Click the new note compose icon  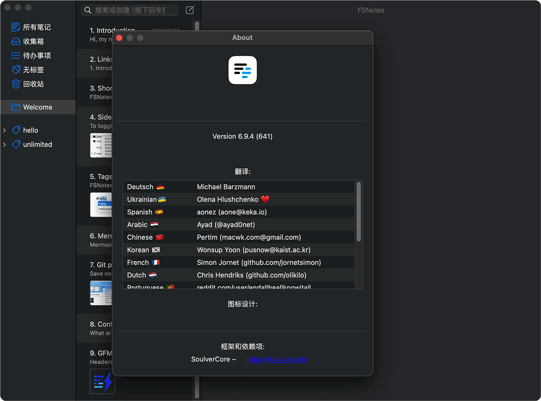tap(190, 10)
